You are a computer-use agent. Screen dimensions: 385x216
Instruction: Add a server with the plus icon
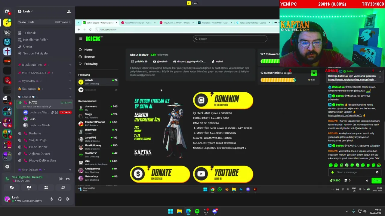[x=7, y=166]
